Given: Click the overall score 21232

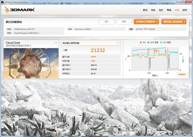Looking at the screenshot, I should pyautogui.click(x=98, y=50).
